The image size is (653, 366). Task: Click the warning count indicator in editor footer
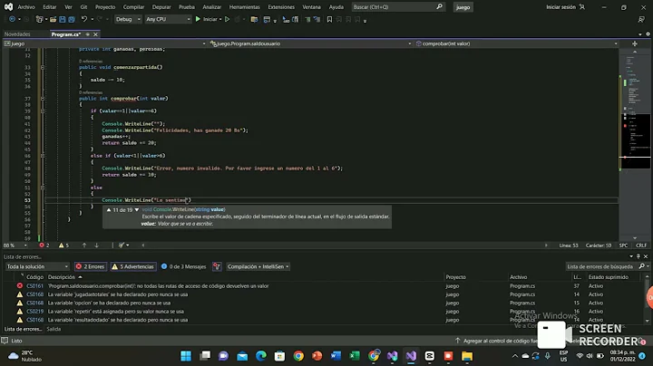click(x=63, y=246)
